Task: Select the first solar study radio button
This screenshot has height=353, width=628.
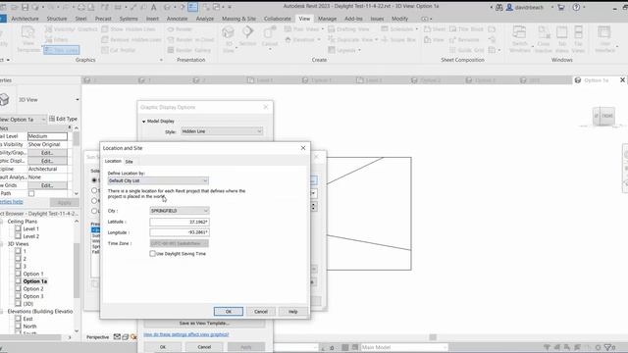Action: tap(94, 180)
